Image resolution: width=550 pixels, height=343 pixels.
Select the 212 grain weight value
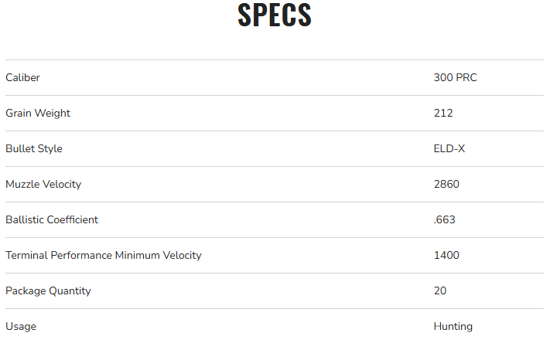tap(443, 113)
